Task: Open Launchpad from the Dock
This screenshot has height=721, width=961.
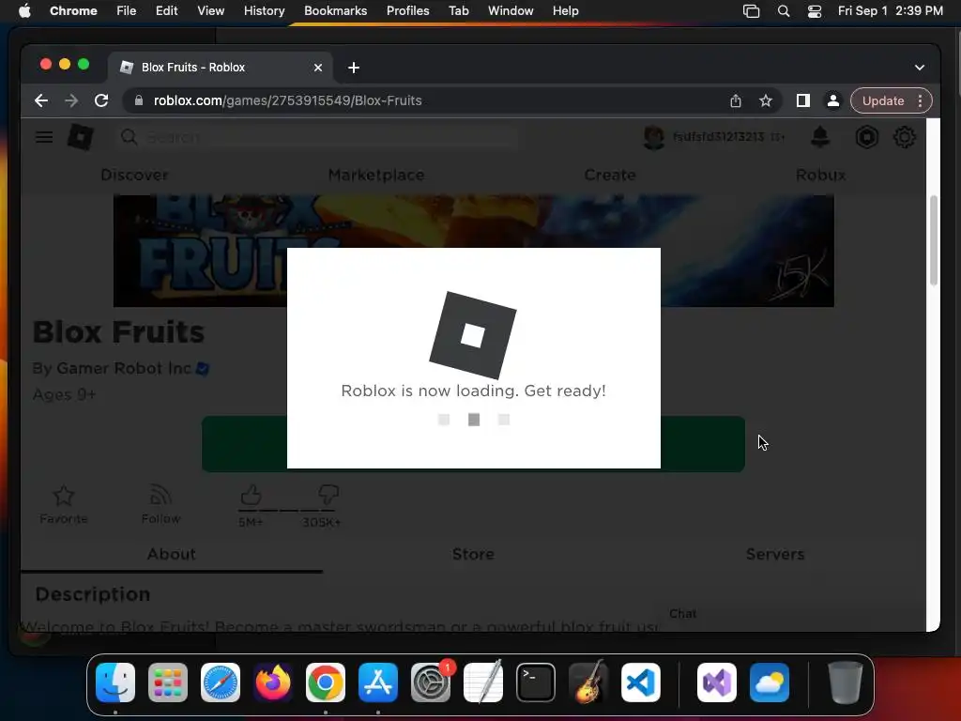Action: click(x=168, y=683)
